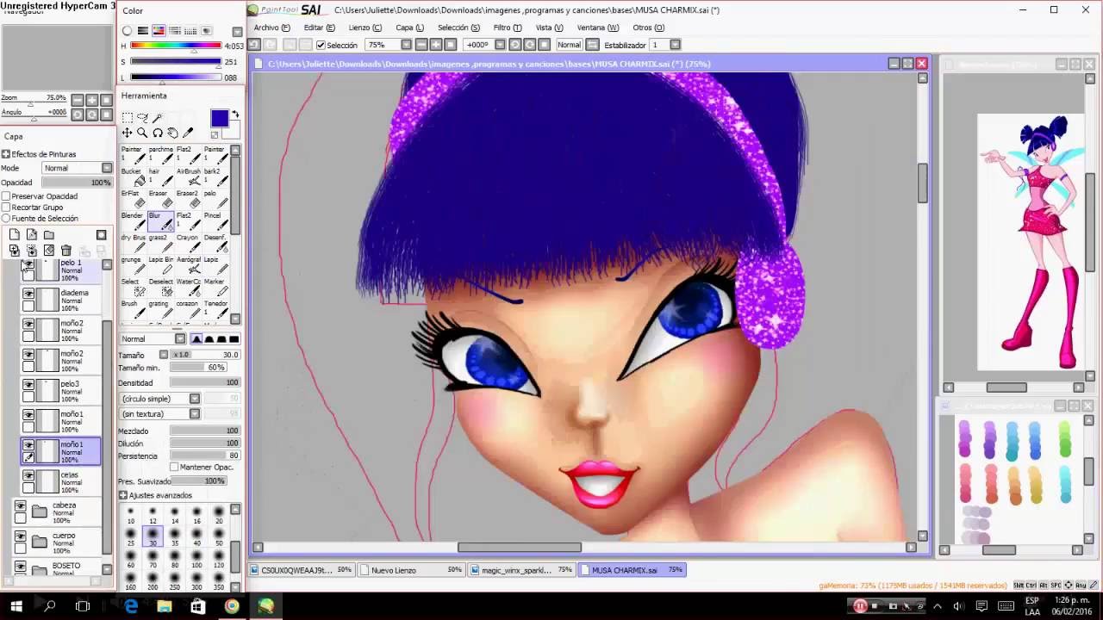This screenshot has width=1103, height=620.
Task: Select the Move tool
Action: click(127, 133)
